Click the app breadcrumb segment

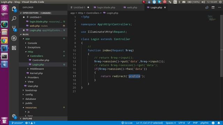tap(72, 13)
